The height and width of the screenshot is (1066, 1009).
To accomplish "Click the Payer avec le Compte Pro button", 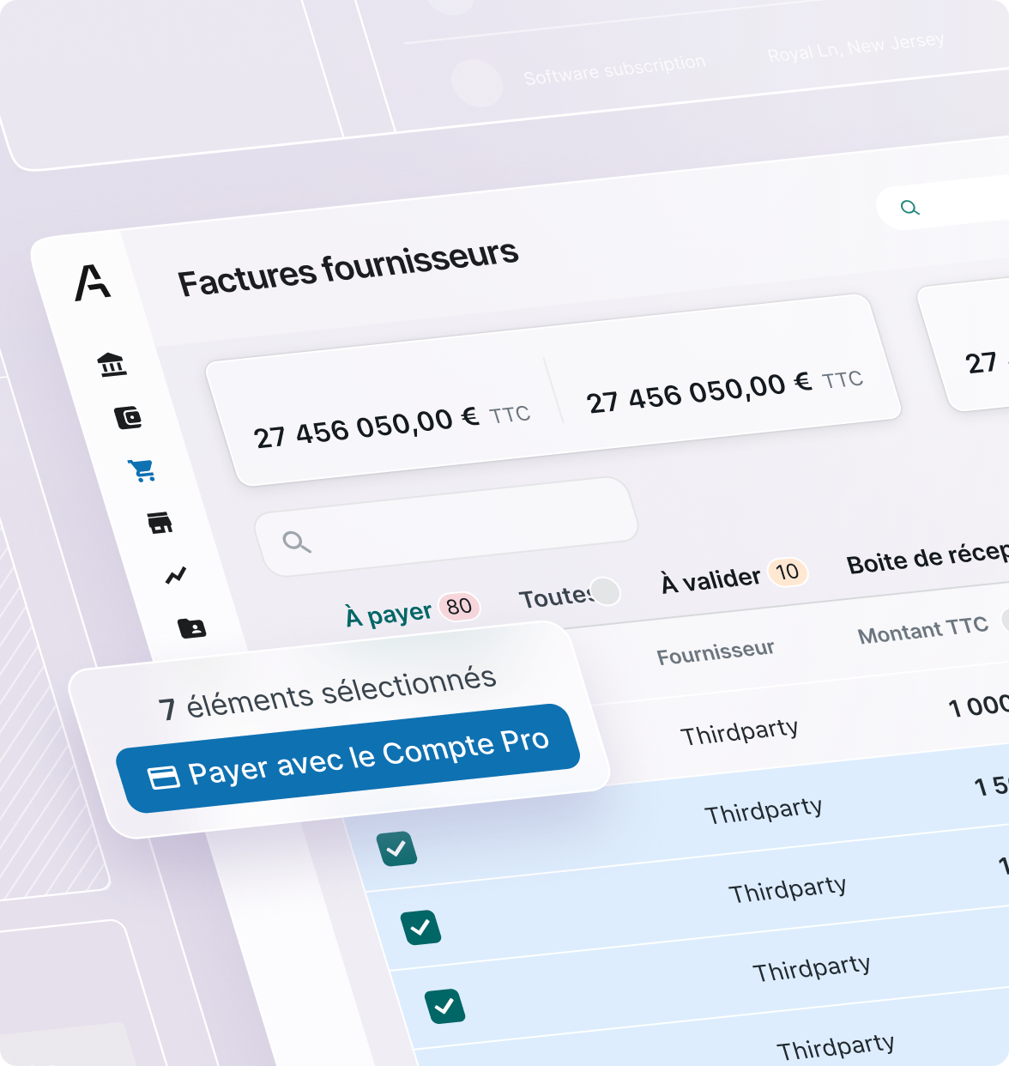I will [x=348, y=758].
